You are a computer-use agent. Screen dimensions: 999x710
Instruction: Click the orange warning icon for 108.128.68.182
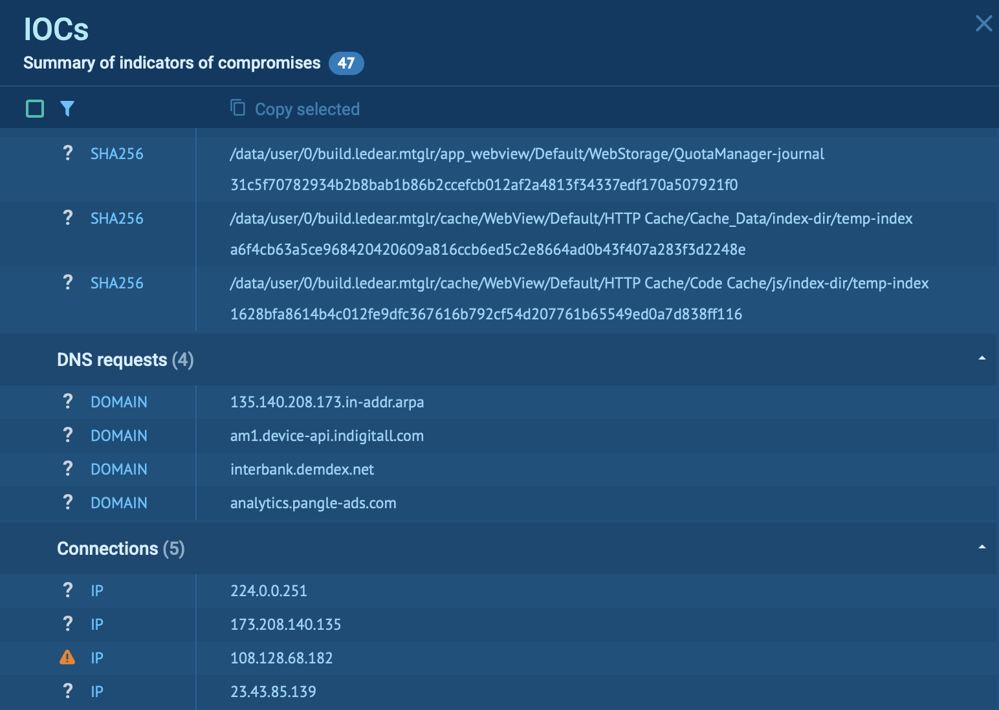(x=67, y=658)
